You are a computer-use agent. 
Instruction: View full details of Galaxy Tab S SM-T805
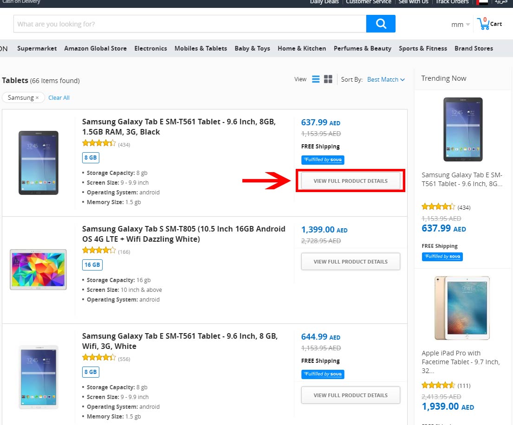(351, 262)
